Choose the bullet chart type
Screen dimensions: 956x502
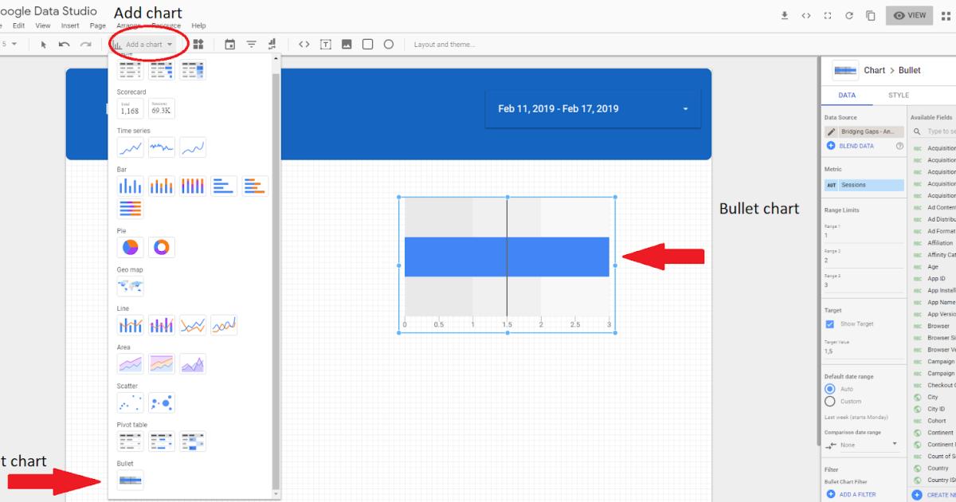(131, 480)
